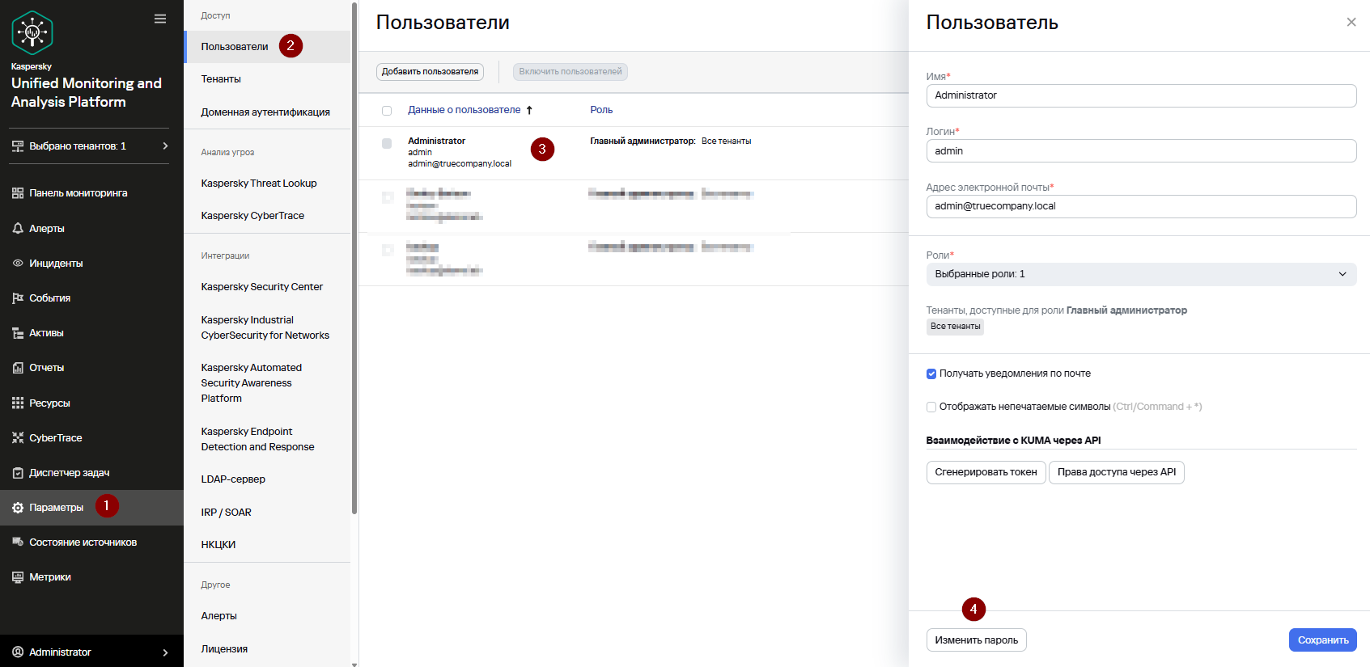Click Изменить пароль button
Viewport: 1370px width, 667px height.
pyautogui.click(x=977, y=640)
